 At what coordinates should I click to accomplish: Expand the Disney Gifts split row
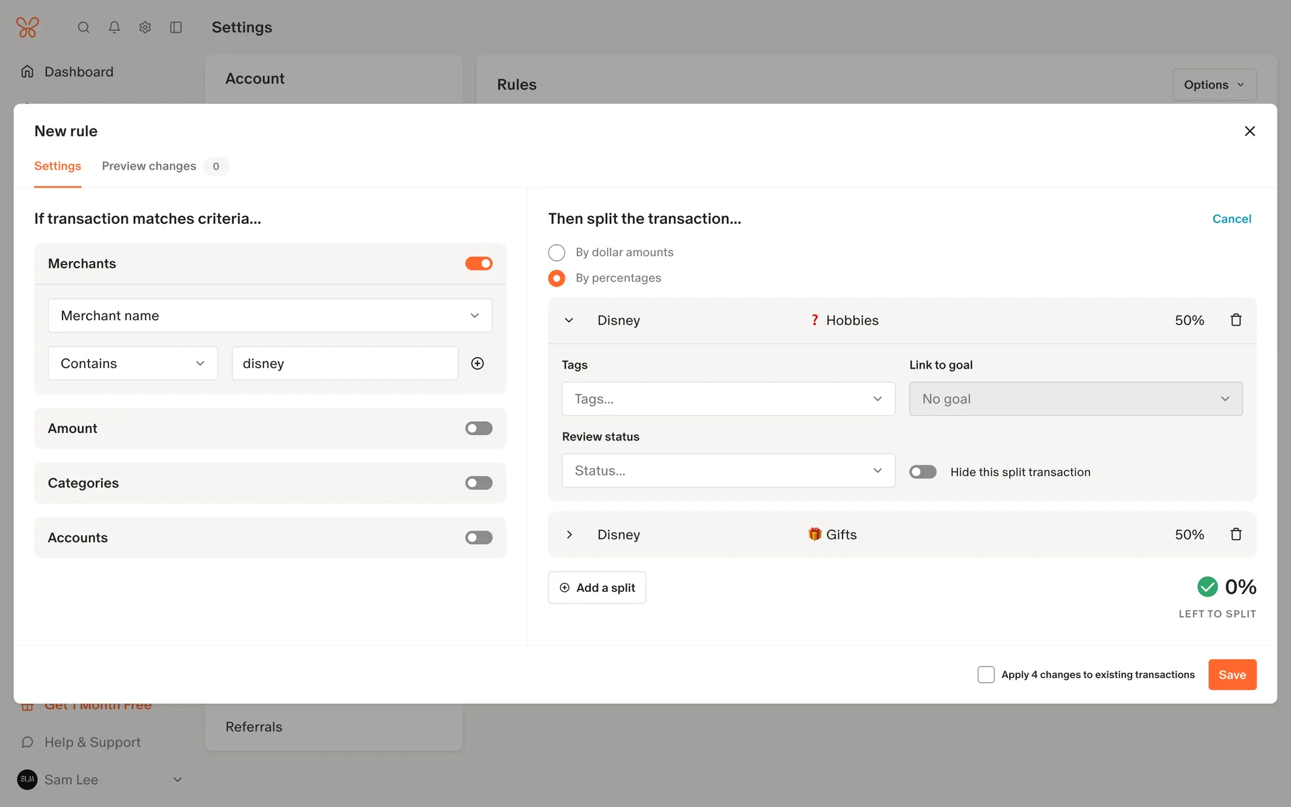[x=570, y=535]
